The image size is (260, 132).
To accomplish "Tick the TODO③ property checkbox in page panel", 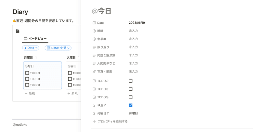I will 131,97.
